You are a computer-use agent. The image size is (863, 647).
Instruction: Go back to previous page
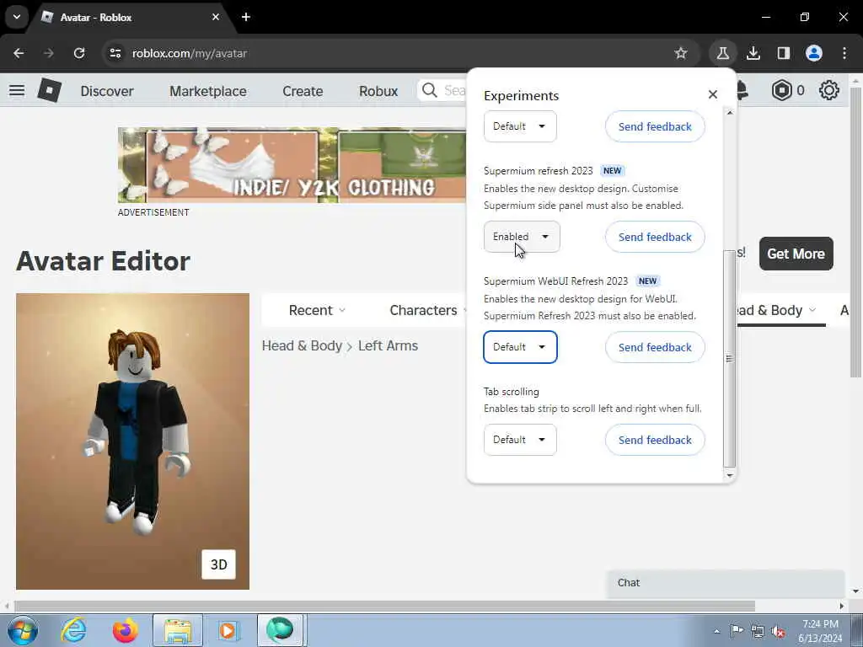(x=19, y=53)
